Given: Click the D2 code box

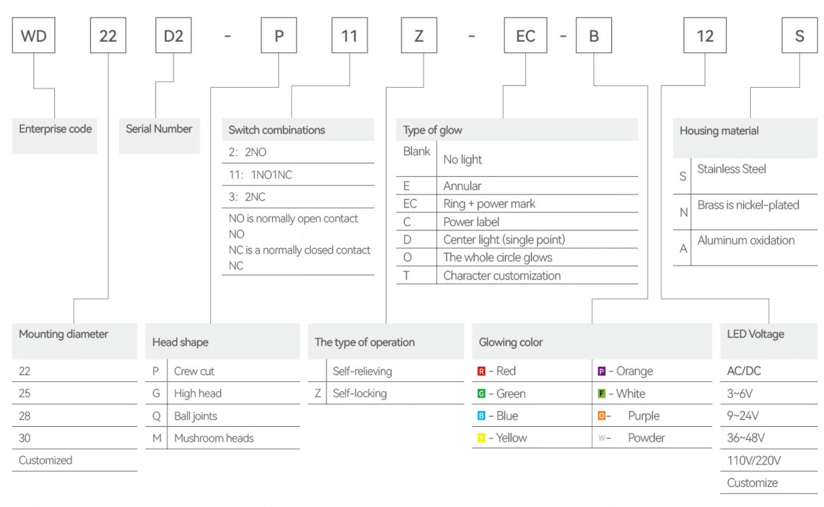Looking at the screenshot, I should 174,36.
